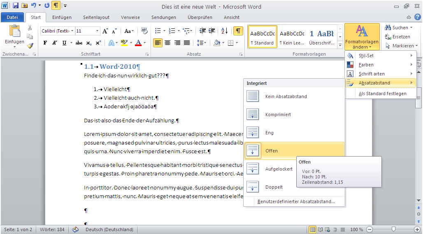Open borders dropdown arrow
The width and height of the screenshot is (423, 234).
click(237, 43)
